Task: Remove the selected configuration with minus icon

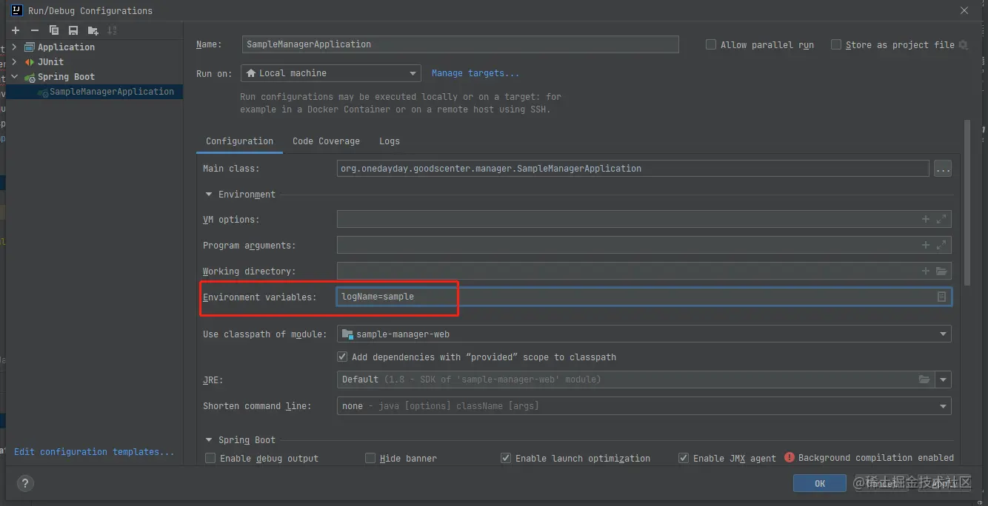Action: pos(35,30)
